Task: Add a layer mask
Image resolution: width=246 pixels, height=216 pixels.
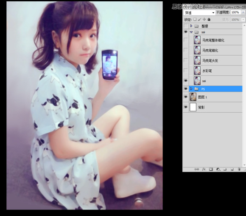Action: coord(211,169)
